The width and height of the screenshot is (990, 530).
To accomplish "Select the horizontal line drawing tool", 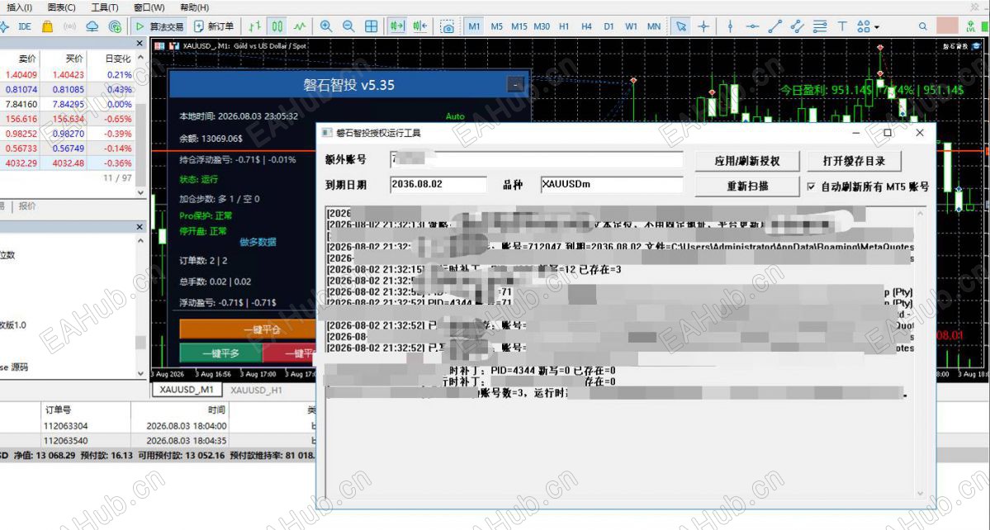I will pyautogui.click(x=752, y=26).
